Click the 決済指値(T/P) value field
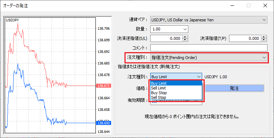This screenshot has height=138, width=274. click(245, 38)
